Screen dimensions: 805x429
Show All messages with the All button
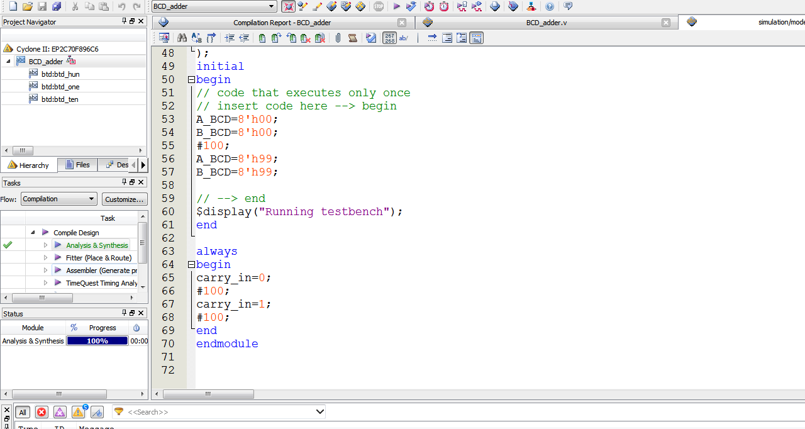pyautogui.click(x=23, y=412)
